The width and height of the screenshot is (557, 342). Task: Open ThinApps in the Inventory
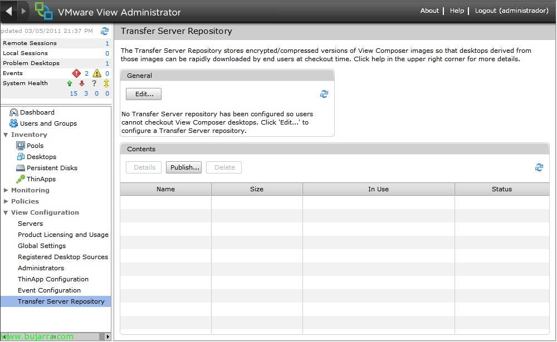(x=41, y=179)
